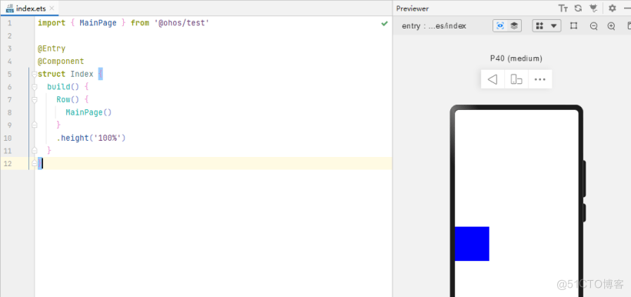This screenshot has height=297, width=631.
Task: Click the @Entry decorator
Action: coord(52,48)
